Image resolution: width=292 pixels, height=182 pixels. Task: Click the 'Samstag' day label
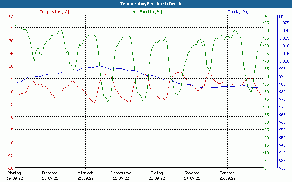[192, 173]
